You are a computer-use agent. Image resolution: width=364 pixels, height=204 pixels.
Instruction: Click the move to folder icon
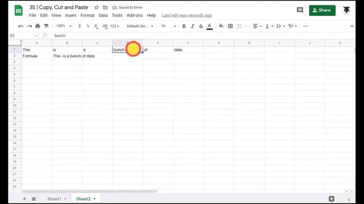pos(105,7)
